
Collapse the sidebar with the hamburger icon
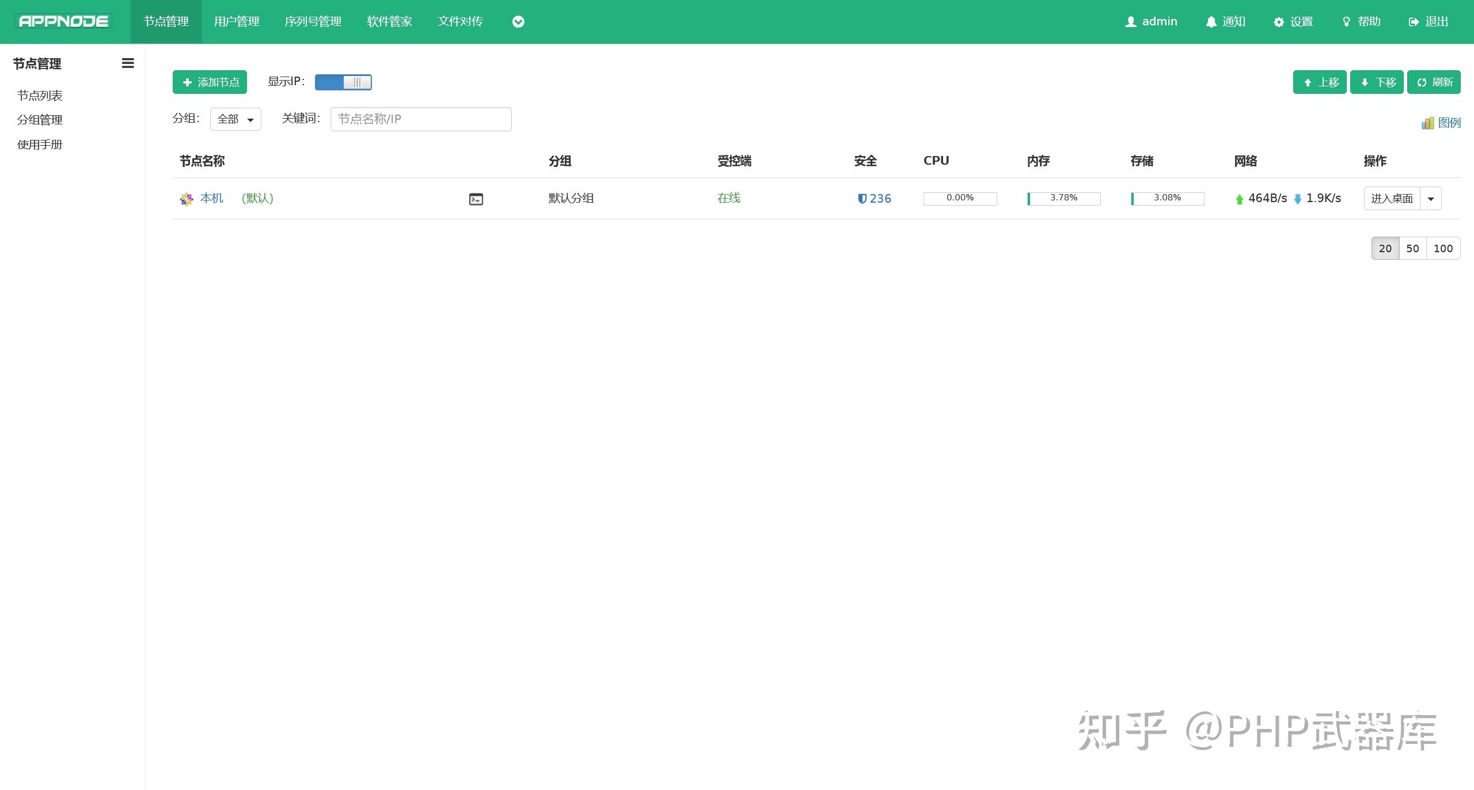[x=127, y=63]
